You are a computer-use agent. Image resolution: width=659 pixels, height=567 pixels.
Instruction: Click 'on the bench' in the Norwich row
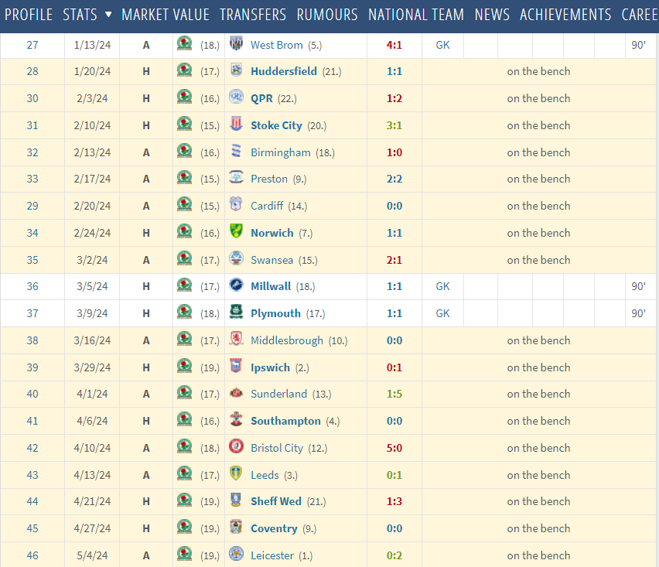click(x=538, y=234)
